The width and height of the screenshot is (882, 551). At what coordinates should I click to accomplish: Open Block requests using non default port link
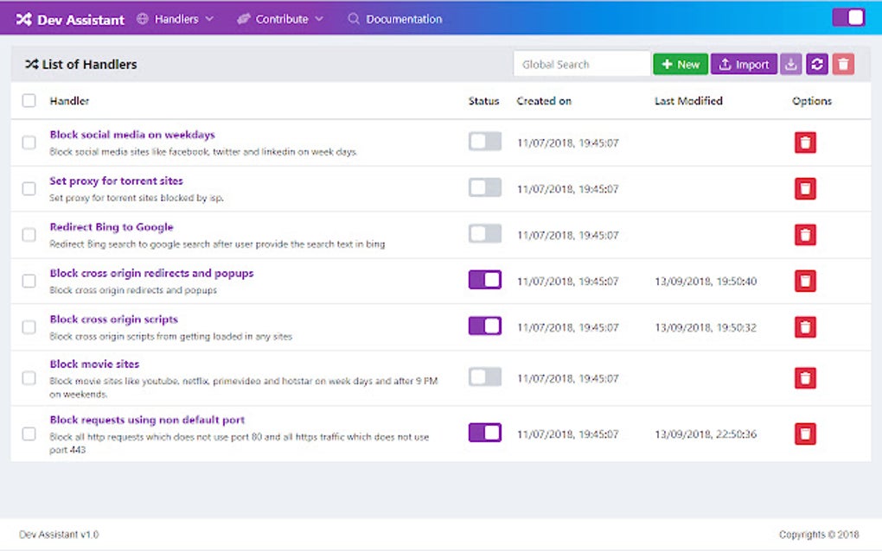click(147, 420)
